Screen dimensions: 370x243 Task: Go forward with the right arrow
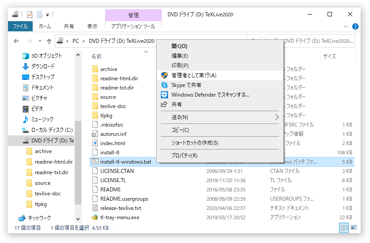pos(30,41)
